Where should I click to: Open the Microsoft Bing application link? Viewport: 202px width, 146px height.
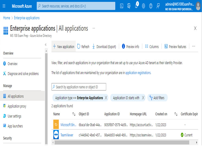(68, 125)
